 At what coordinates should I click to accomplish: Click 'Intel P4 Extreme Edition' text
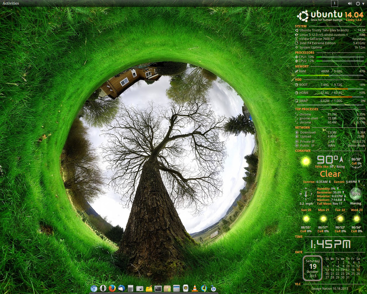tap(318, 43)
